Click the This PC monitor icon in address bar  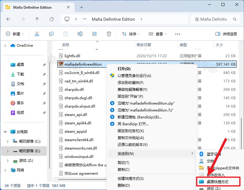[x=67, y=19]
